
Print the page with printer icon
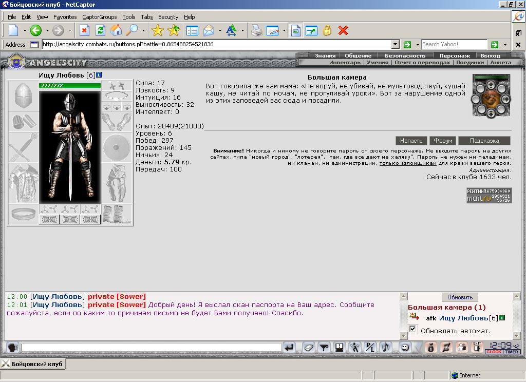pos(257,30)
